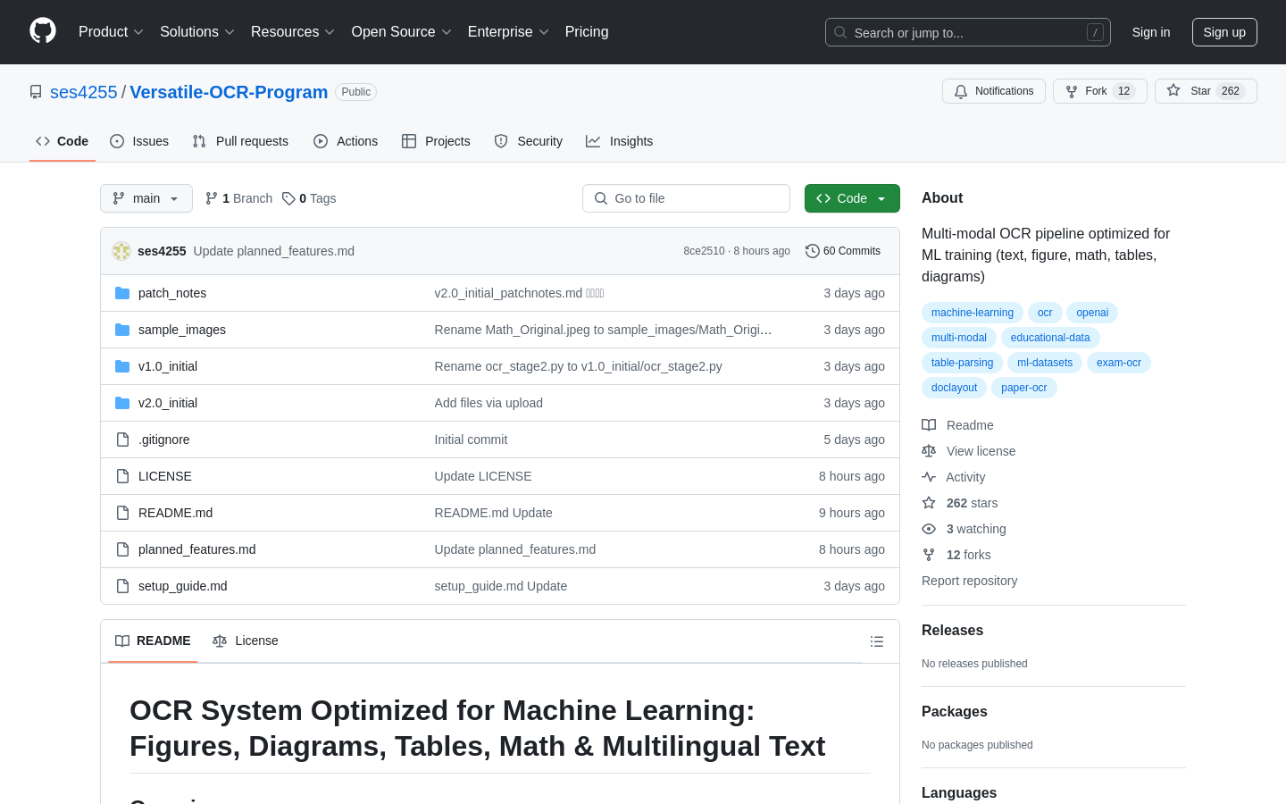Open the 'Initial commit' message link
The width and height of the screenshot is (1286, 804).
click(x=471, y=440)
